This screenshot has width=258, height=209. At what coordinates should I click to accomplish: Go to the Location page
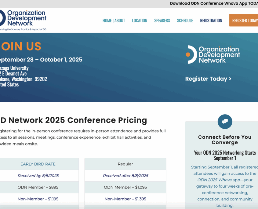click(x=140, y=20)
